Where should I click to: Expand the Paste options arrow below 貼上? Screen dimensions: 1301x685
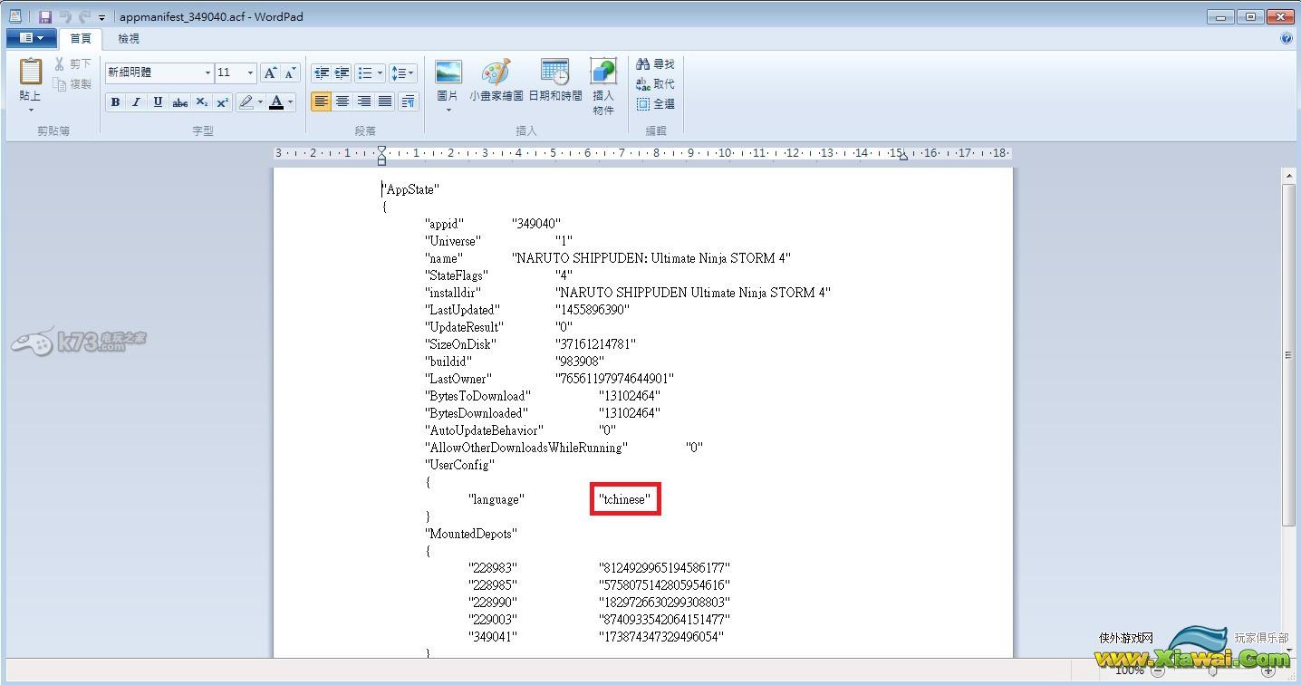click(x=30, y=111)
